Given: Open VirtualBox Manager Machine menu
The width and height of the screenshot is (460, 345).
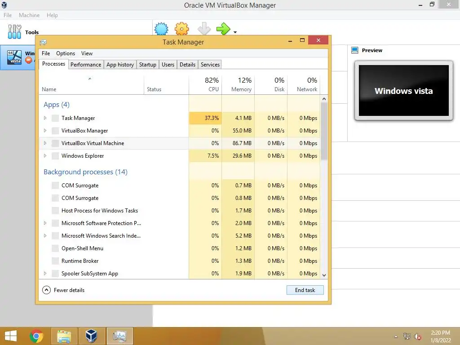Looking at the screenshot, I should coord(29,15).
